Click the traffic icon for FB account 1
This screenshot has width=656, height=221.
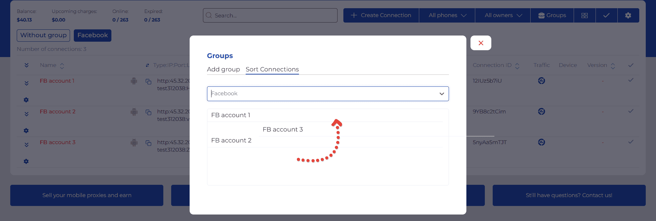[x=541, y=81]
